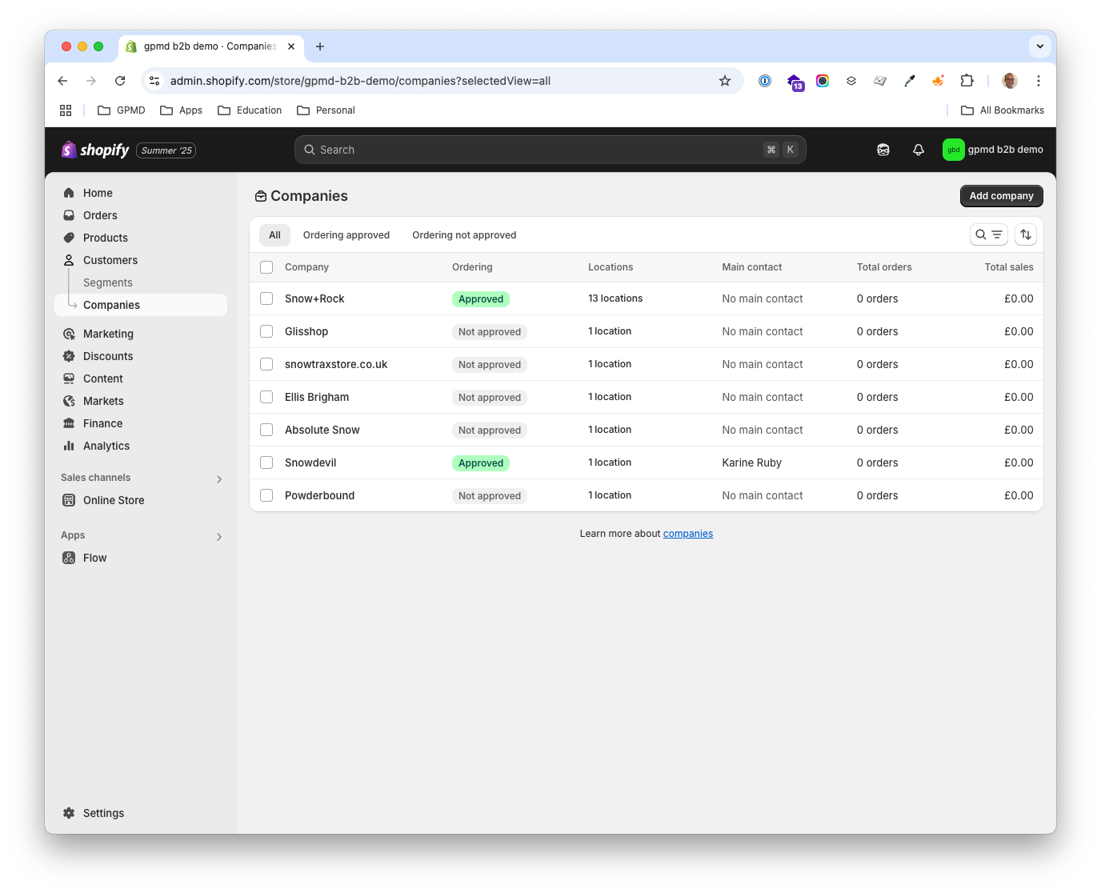The height and width of the screenshot is (893, 1101).
Task: Bookmark this page with the star icon
Action: tap(725, 81)
